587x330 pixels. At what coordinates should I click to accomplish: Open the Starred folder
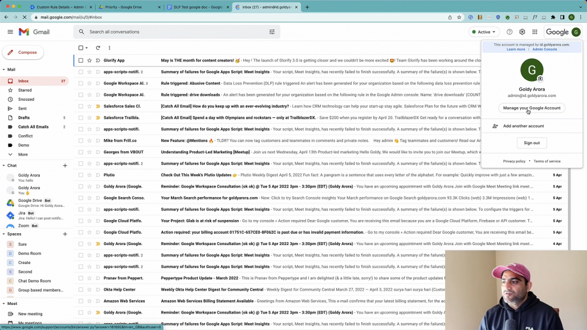pos(25,90)
